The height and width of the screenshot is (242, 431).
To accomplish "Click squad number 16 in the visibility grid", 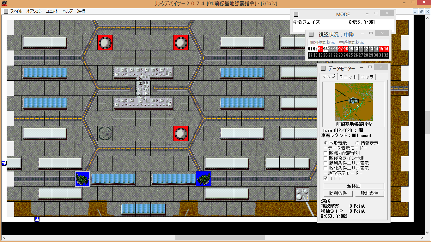I will 386,49.
